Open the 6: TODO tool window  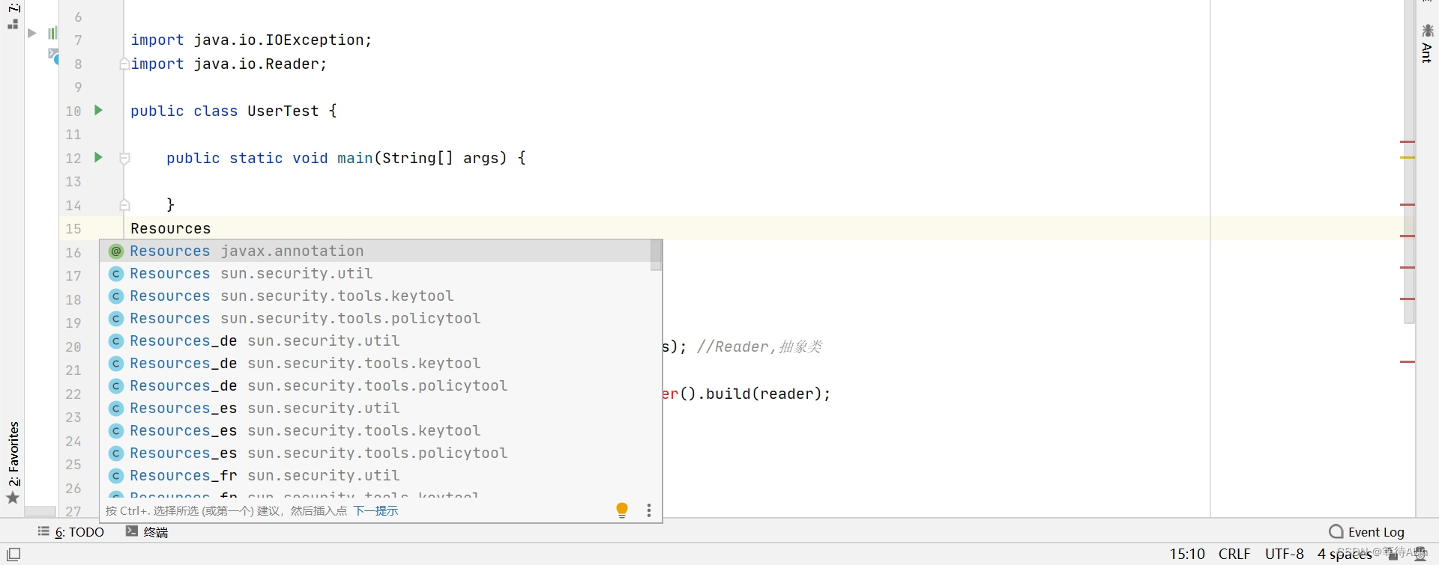(71, 532)
